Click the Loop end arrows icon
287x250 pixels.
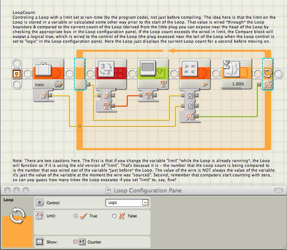click(x=268, y=73)
